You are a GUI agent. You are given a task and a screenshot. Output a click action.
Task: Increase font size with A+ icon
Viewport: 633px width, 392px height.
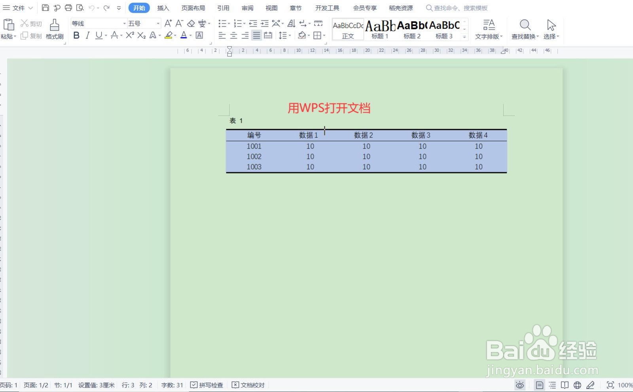[168, 23]
